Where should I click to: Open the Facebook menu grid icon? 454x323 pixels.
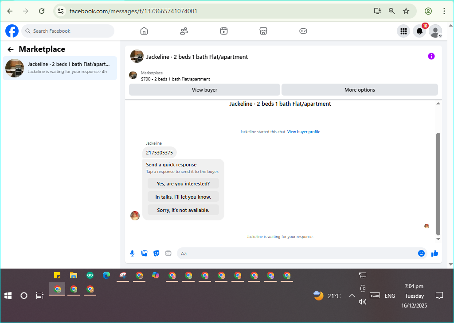[x=403, y=31]
